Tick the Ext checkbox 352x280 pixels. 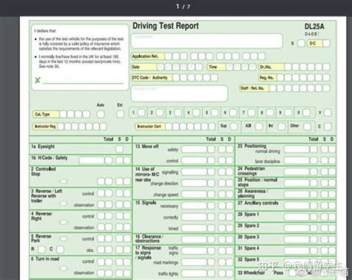tap(120, 114)
